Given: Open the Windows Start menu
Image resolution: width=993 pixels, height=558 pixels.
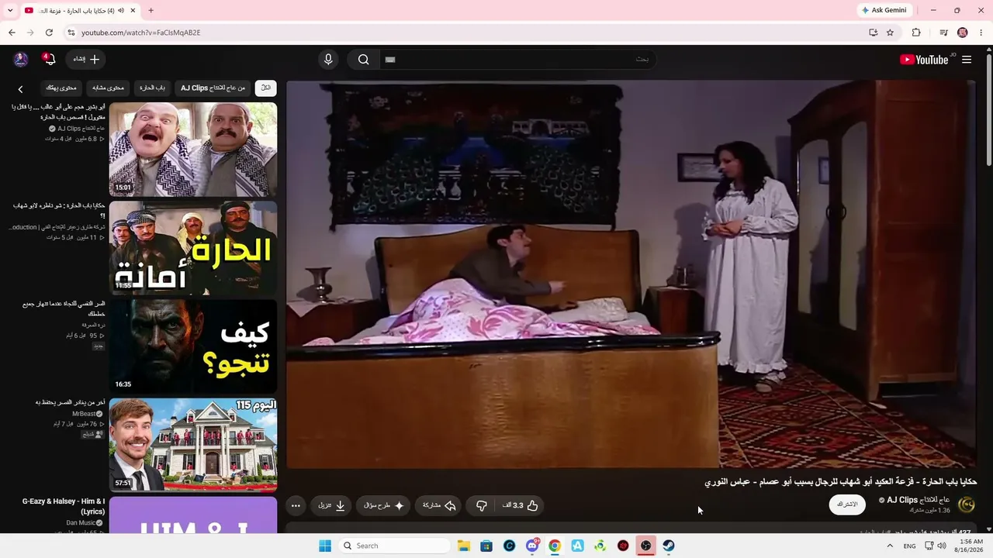Looking at the screenshot, I should [x=325, y=546].
